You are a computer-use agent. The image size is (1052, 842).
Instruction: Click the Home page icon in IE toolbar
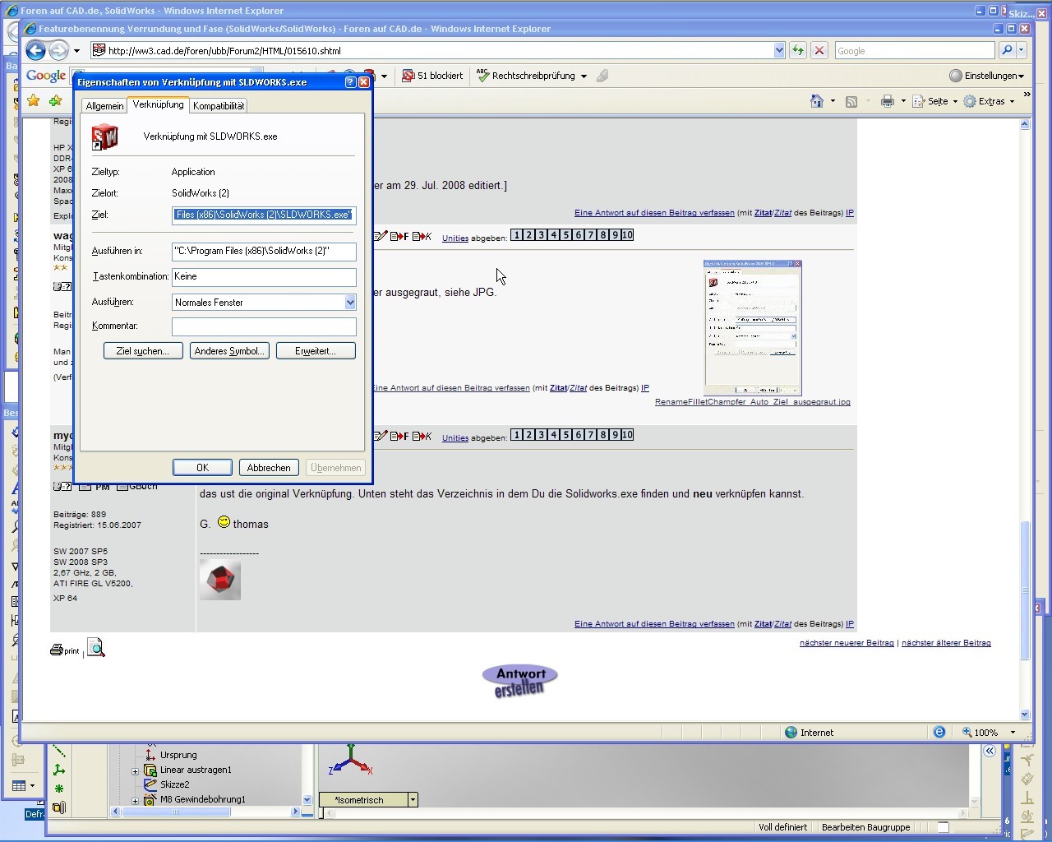tap(817, 101)
